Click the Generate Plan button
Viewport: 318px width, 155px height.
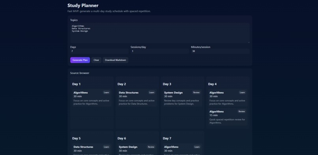(80, 60)
